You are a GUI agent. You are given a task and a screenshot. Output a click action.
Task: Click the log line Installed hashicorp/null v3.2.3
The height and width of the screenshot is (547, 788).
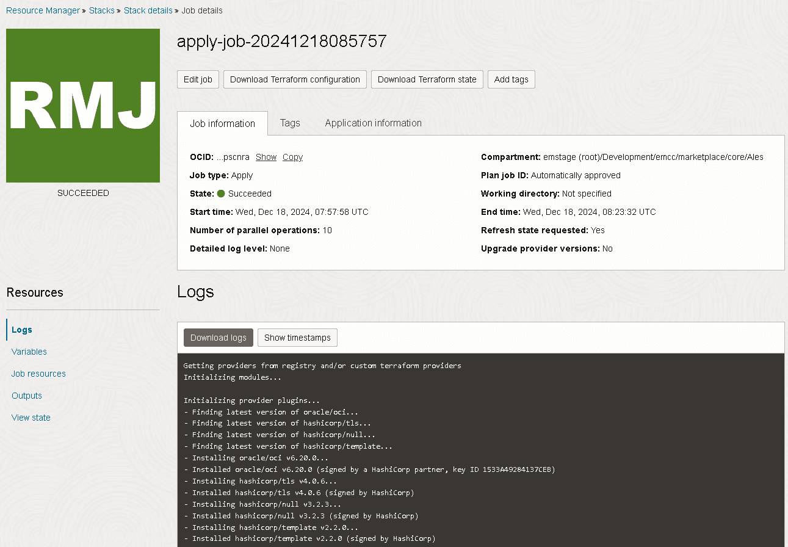[301, 516]
